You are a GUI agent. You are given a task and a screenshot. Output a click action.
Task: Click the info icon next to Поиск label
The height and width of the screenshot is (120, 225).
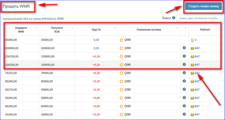tap(174, 18)
